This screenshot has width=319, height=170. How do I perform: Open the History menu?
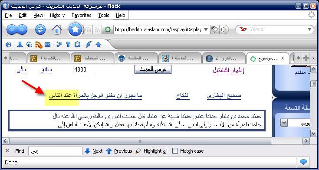click(x=57, y=15)
